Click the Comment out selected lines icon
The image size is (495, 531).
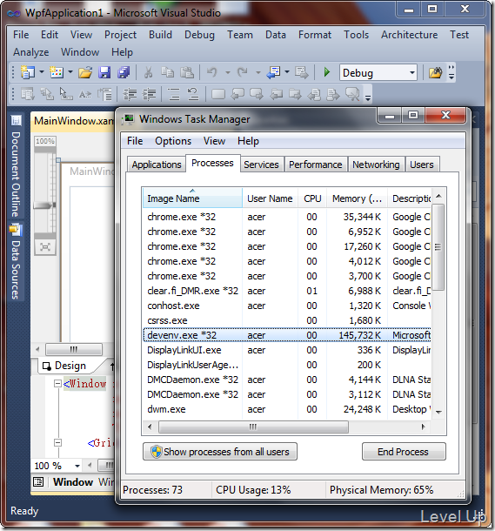174,94
